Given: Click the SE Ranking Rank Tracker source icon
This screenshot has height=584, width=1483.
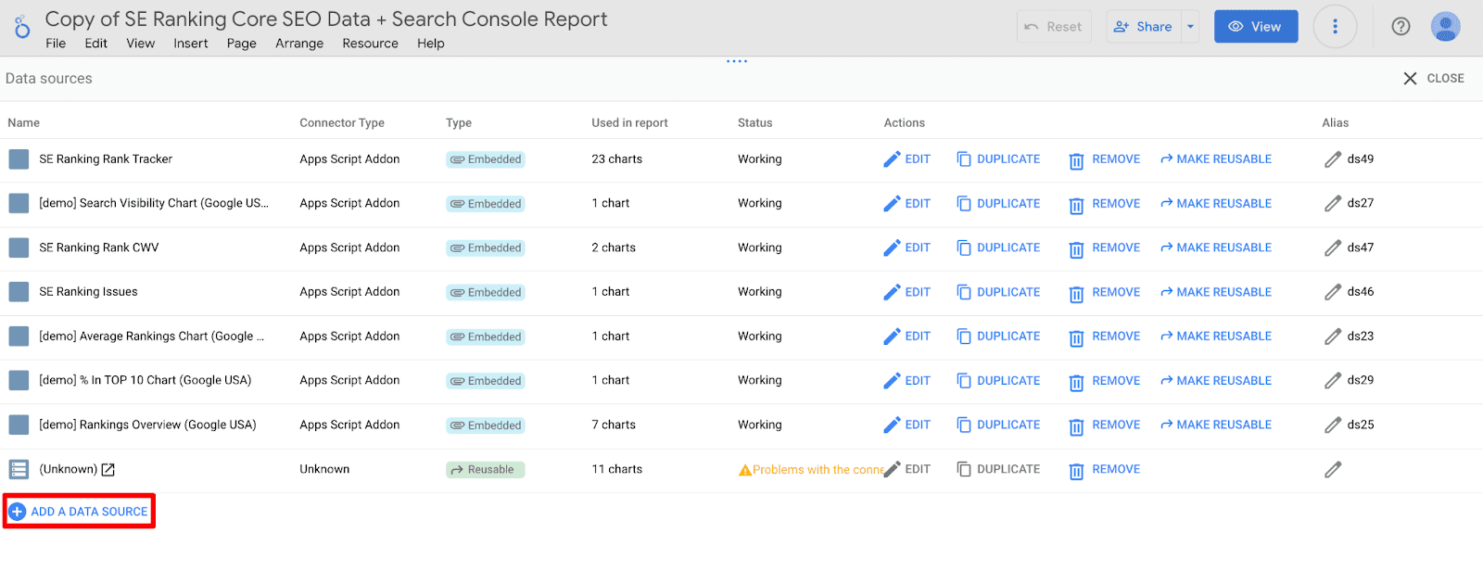Looking at the screenshot, I should tap(19, 159).
